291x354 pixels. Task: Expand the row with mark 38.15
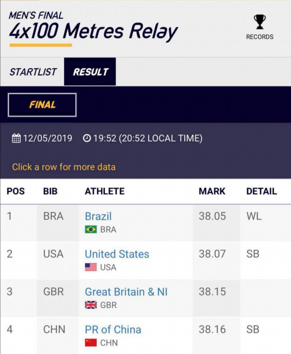145,298
